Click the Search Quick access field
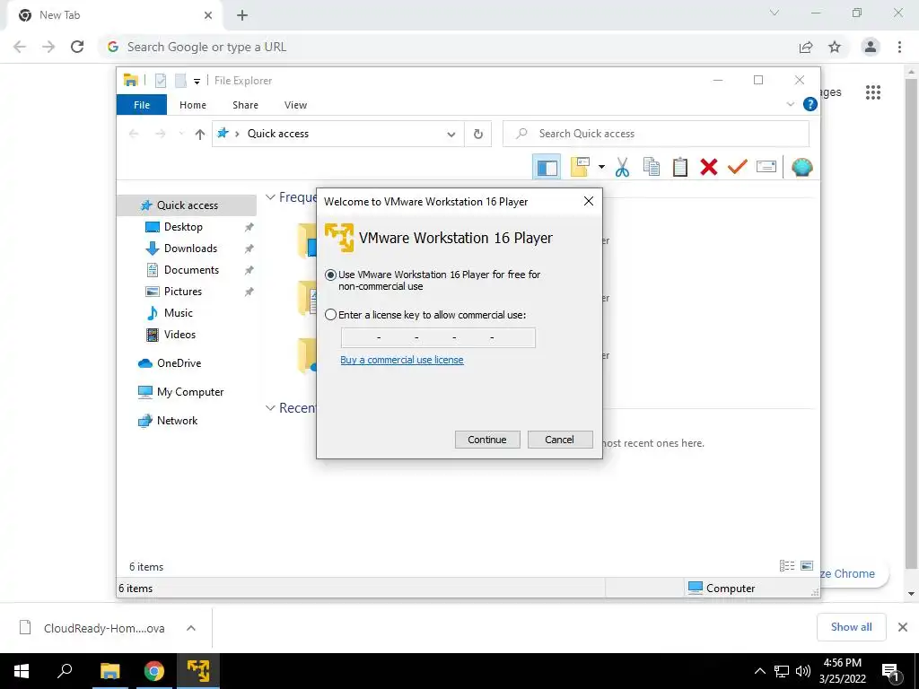The width and height of the screenshot is (919, 689). pos(656,134)
